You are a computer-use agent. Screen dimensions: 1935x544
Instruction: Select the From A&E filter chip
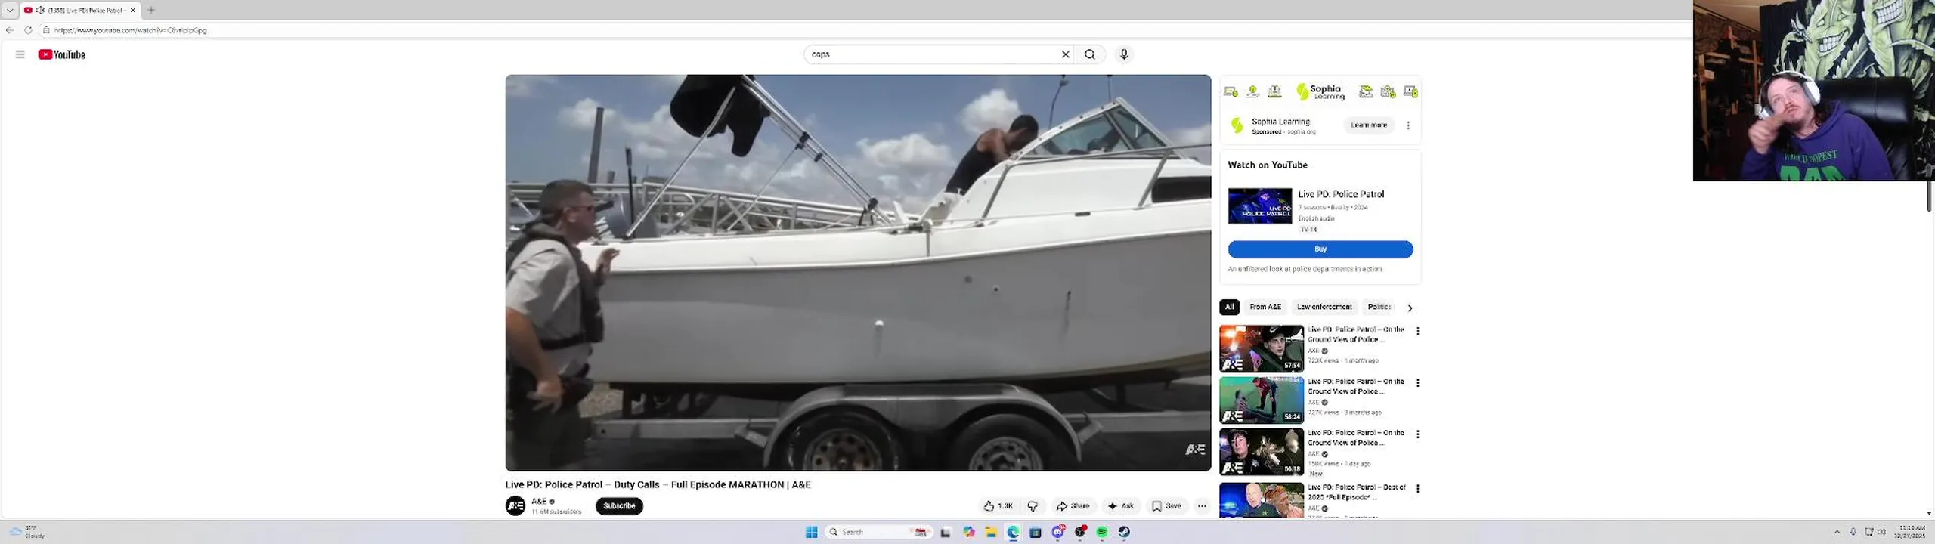1265,307
